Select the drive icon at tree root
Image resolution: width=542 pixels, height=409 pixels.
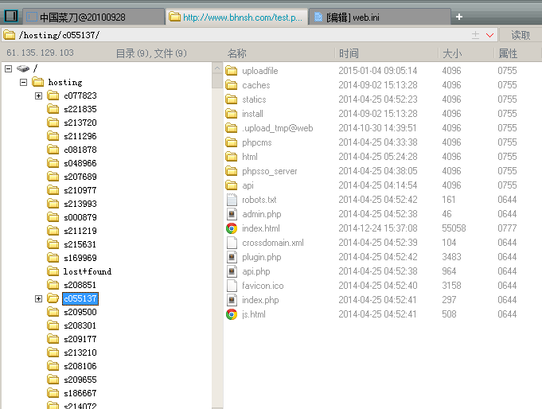(x=23, y=68)
